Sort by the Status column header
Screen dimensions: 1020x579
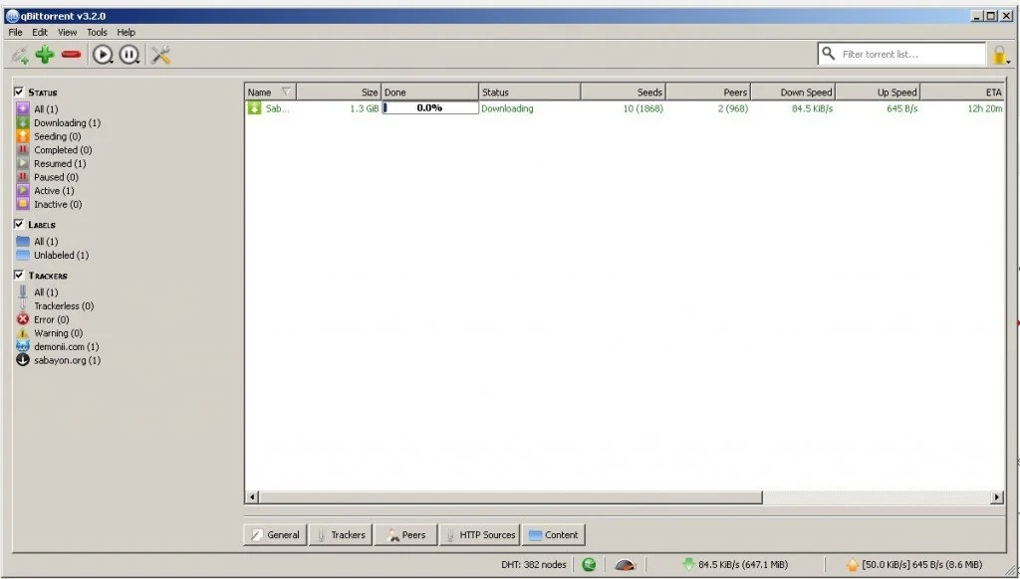pos(530,93)
